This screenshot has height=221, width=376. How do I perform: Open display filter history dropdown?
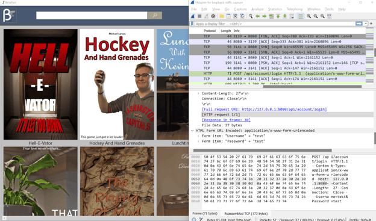[x=366, y=23]
